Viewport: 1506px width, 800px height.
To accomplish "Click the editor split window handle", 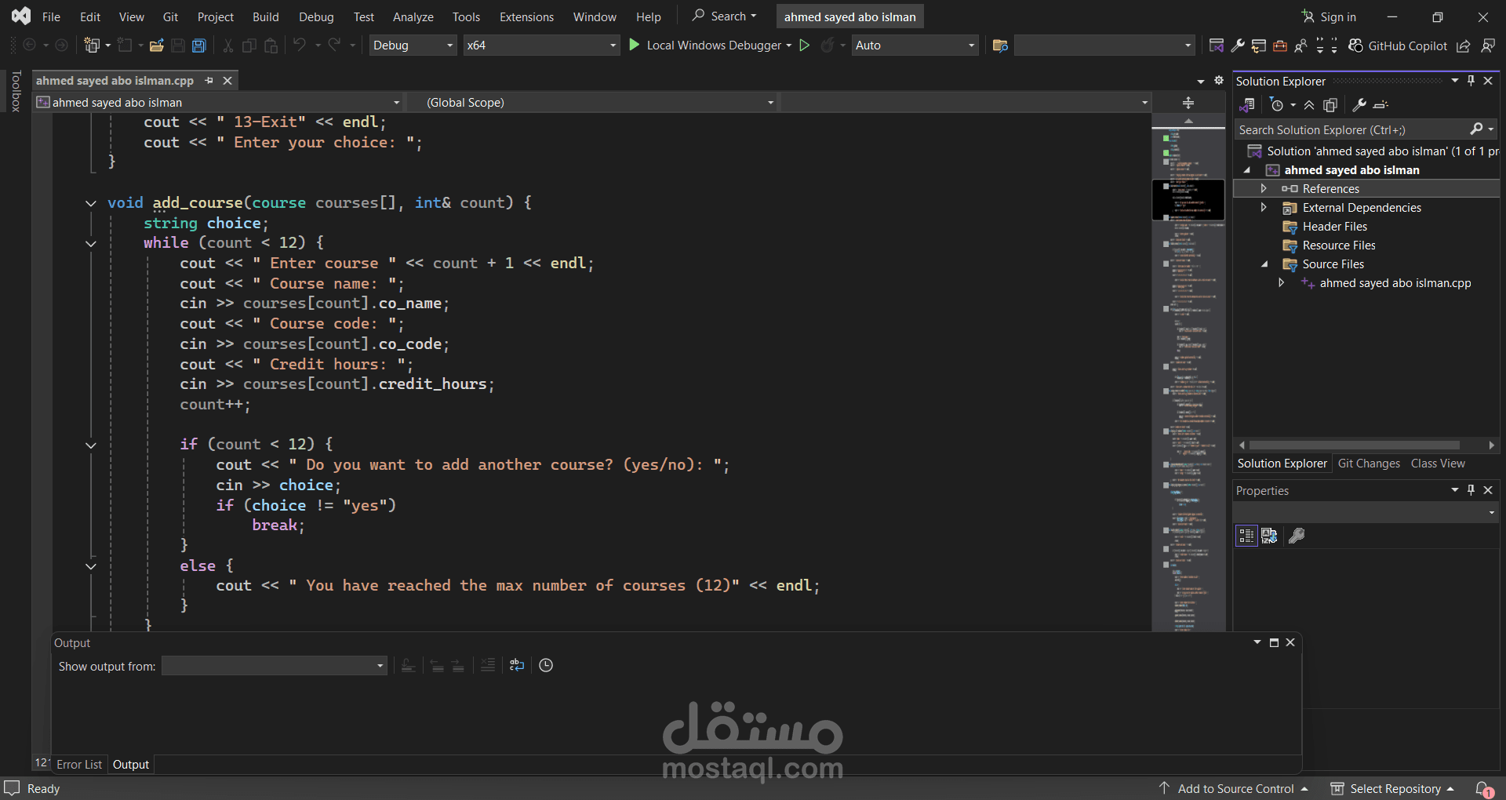I will pos(1188,103).
